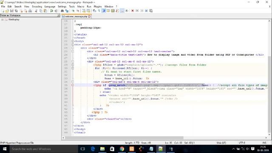
Task: Zoom out the editor text
Action: pyautogui.click(x=77, y=11)
